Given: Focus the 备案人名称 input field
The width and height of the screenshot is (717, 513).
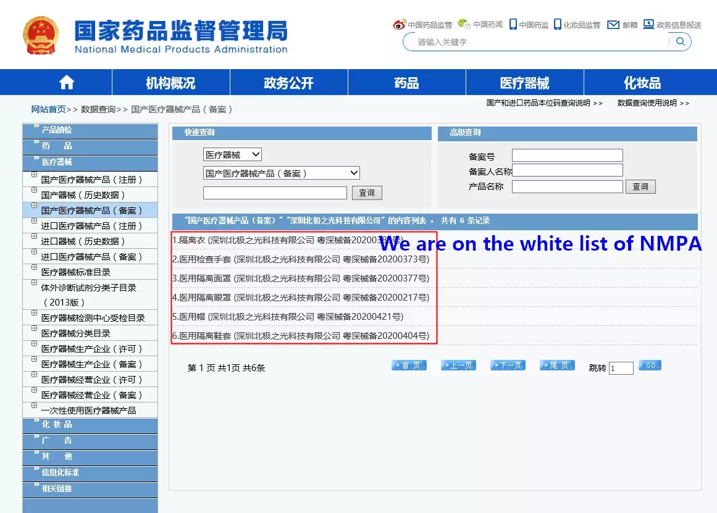Looking at the screenshot, I should pyautogui.click(x=567, y=170).
